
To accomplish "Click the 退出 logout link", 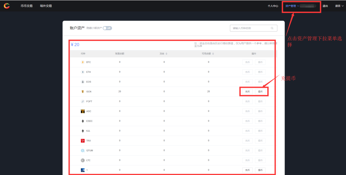I will 325,6.
